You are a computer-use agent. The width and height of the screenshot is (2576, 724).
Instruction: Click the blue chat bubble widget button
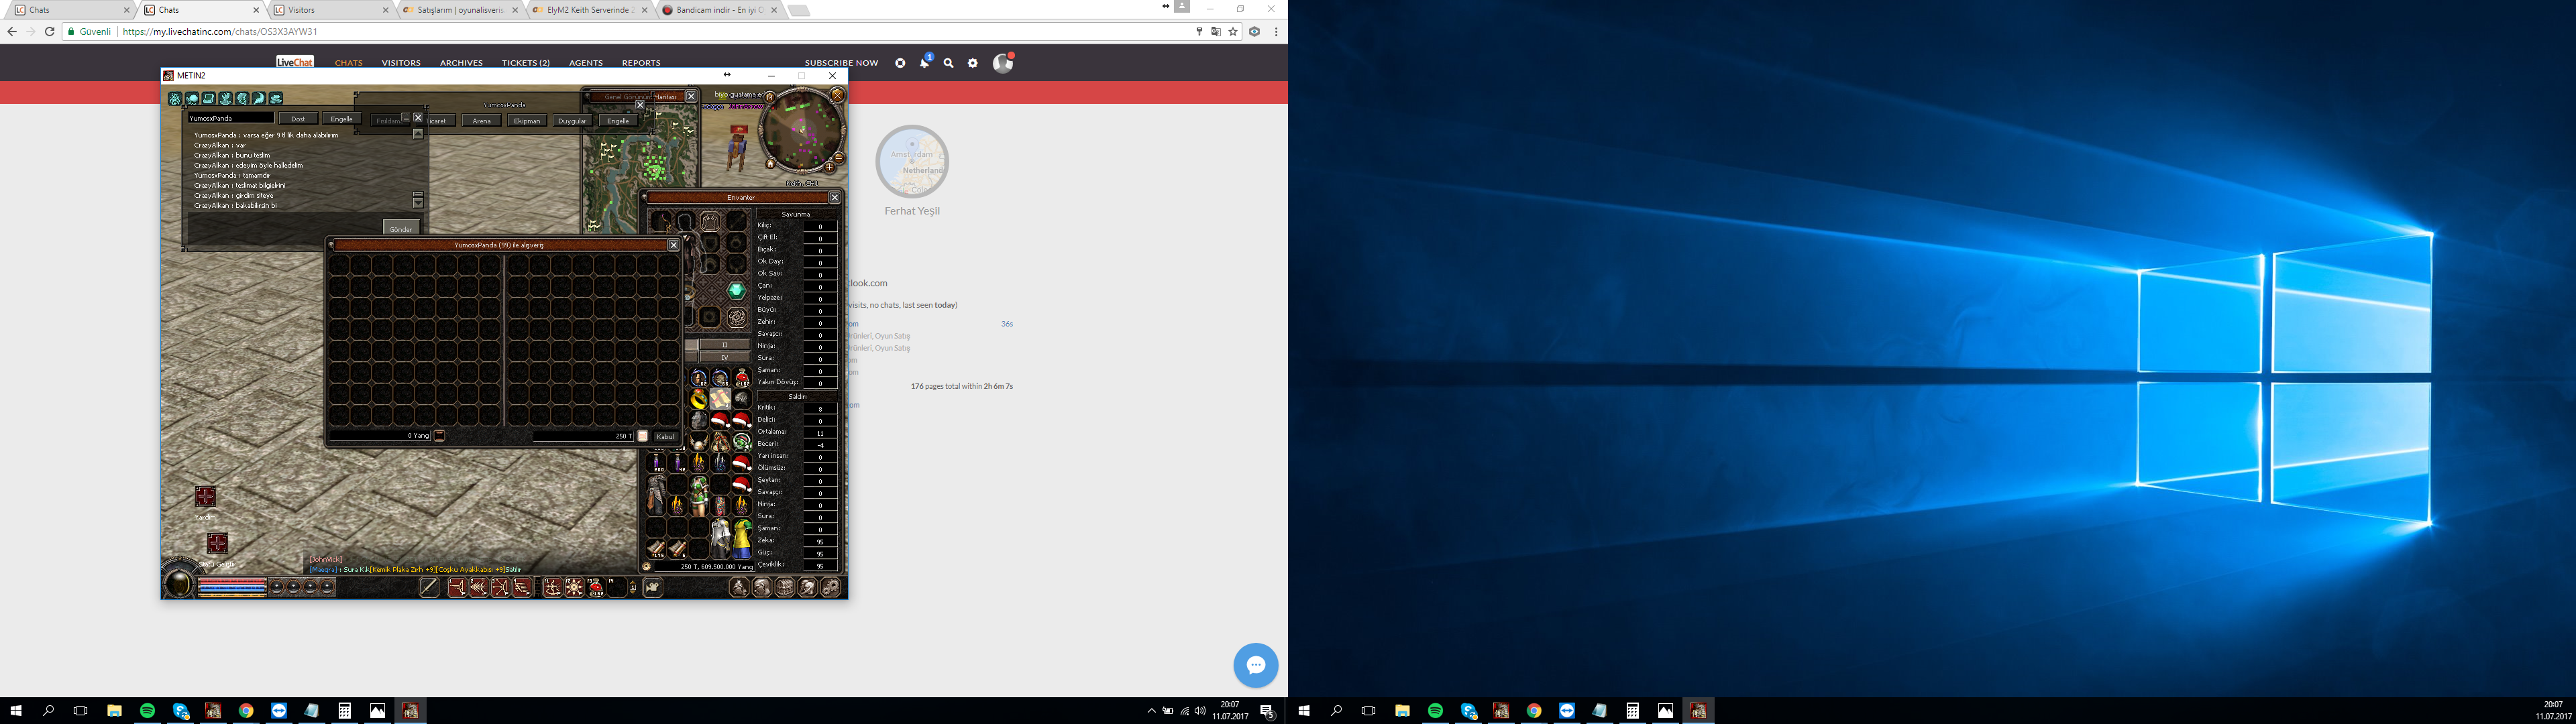(1256, 665)
